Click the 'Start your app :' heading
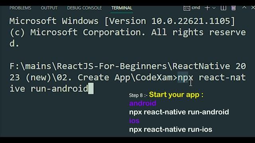 click(176, 95)
